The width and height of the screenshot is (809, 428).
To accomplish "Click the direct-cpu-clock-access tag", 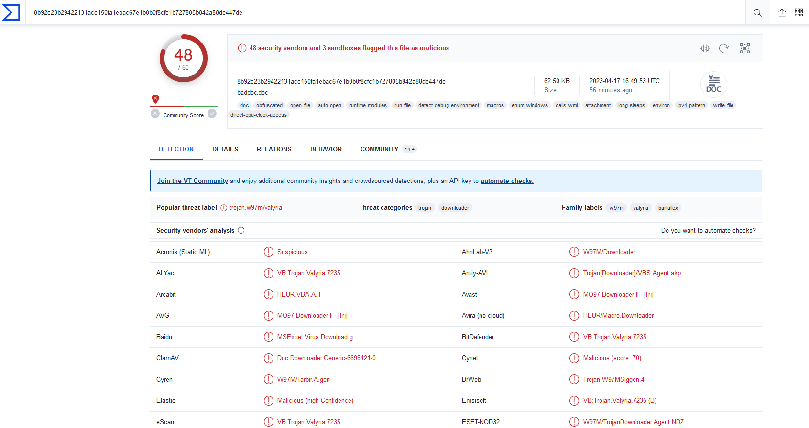I will [259, 115].
